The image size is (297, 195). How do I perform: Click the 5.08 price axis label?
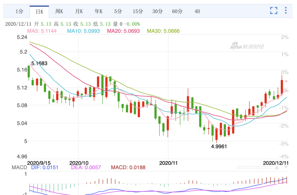22,105
